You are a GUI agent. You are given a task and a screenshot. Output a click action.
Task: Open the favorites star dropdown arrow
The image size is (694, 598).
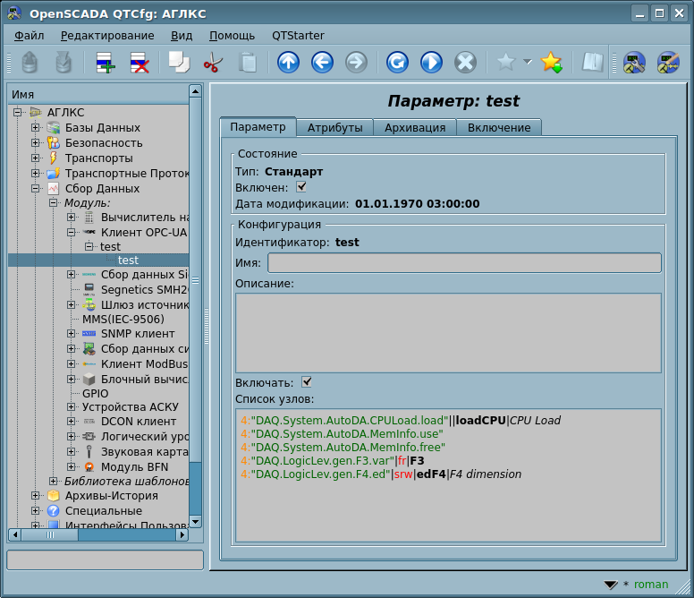pyautogui.click(x=527, y=63)
